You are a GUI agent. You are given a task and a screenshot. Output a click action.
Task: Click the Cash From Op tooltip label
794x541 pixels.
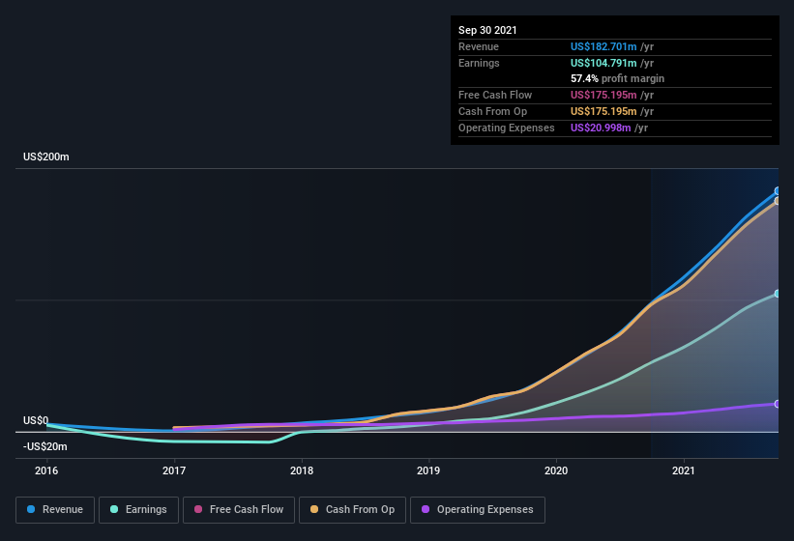pyautogui.click(x=492, y=111)
